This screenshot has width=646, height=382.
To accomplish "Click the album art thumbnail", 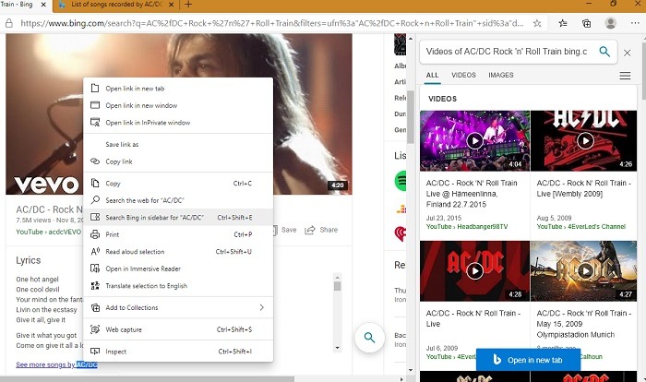I will [x=400, y=44].
